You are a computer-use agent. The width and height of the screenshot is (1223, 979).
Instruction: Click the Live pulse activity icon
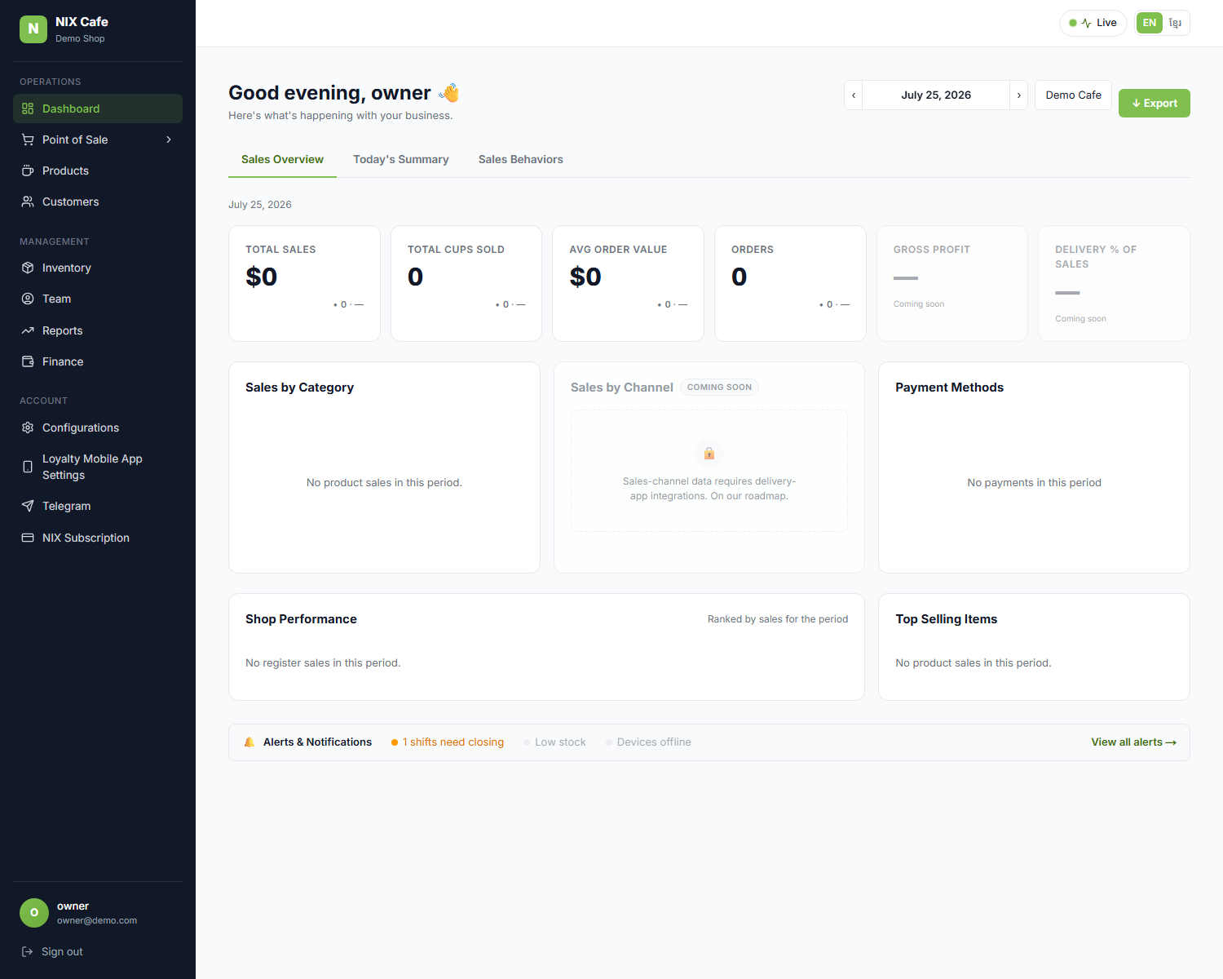point(1086,23)
